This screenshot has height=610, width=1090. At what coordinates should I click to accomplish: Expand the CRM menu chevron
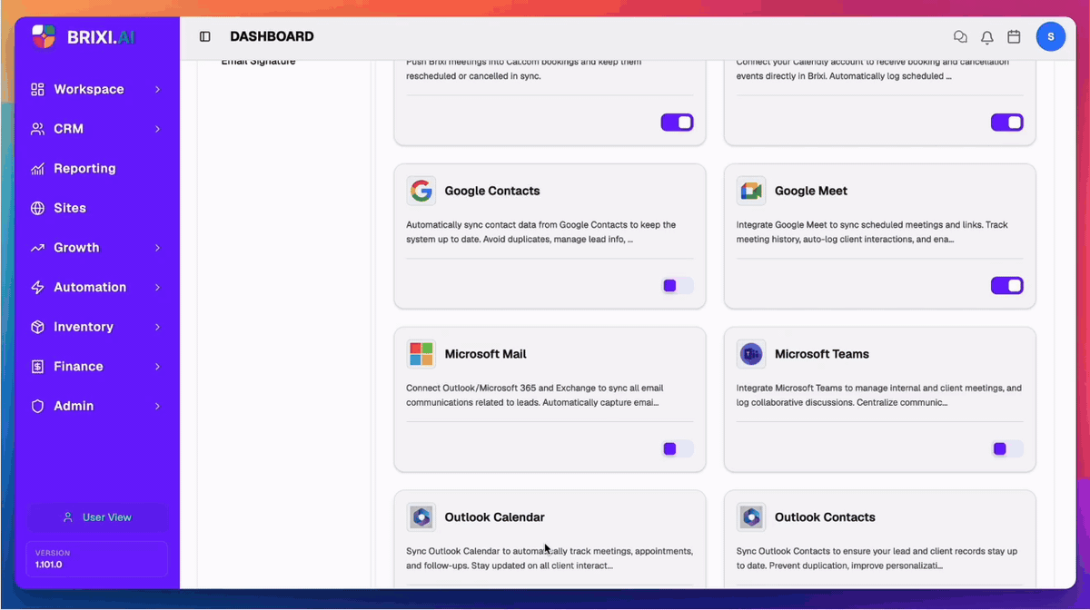[157, 129]
